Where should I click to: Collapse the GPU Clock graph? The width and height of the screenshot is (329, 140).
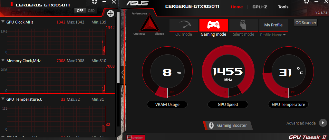3,22
